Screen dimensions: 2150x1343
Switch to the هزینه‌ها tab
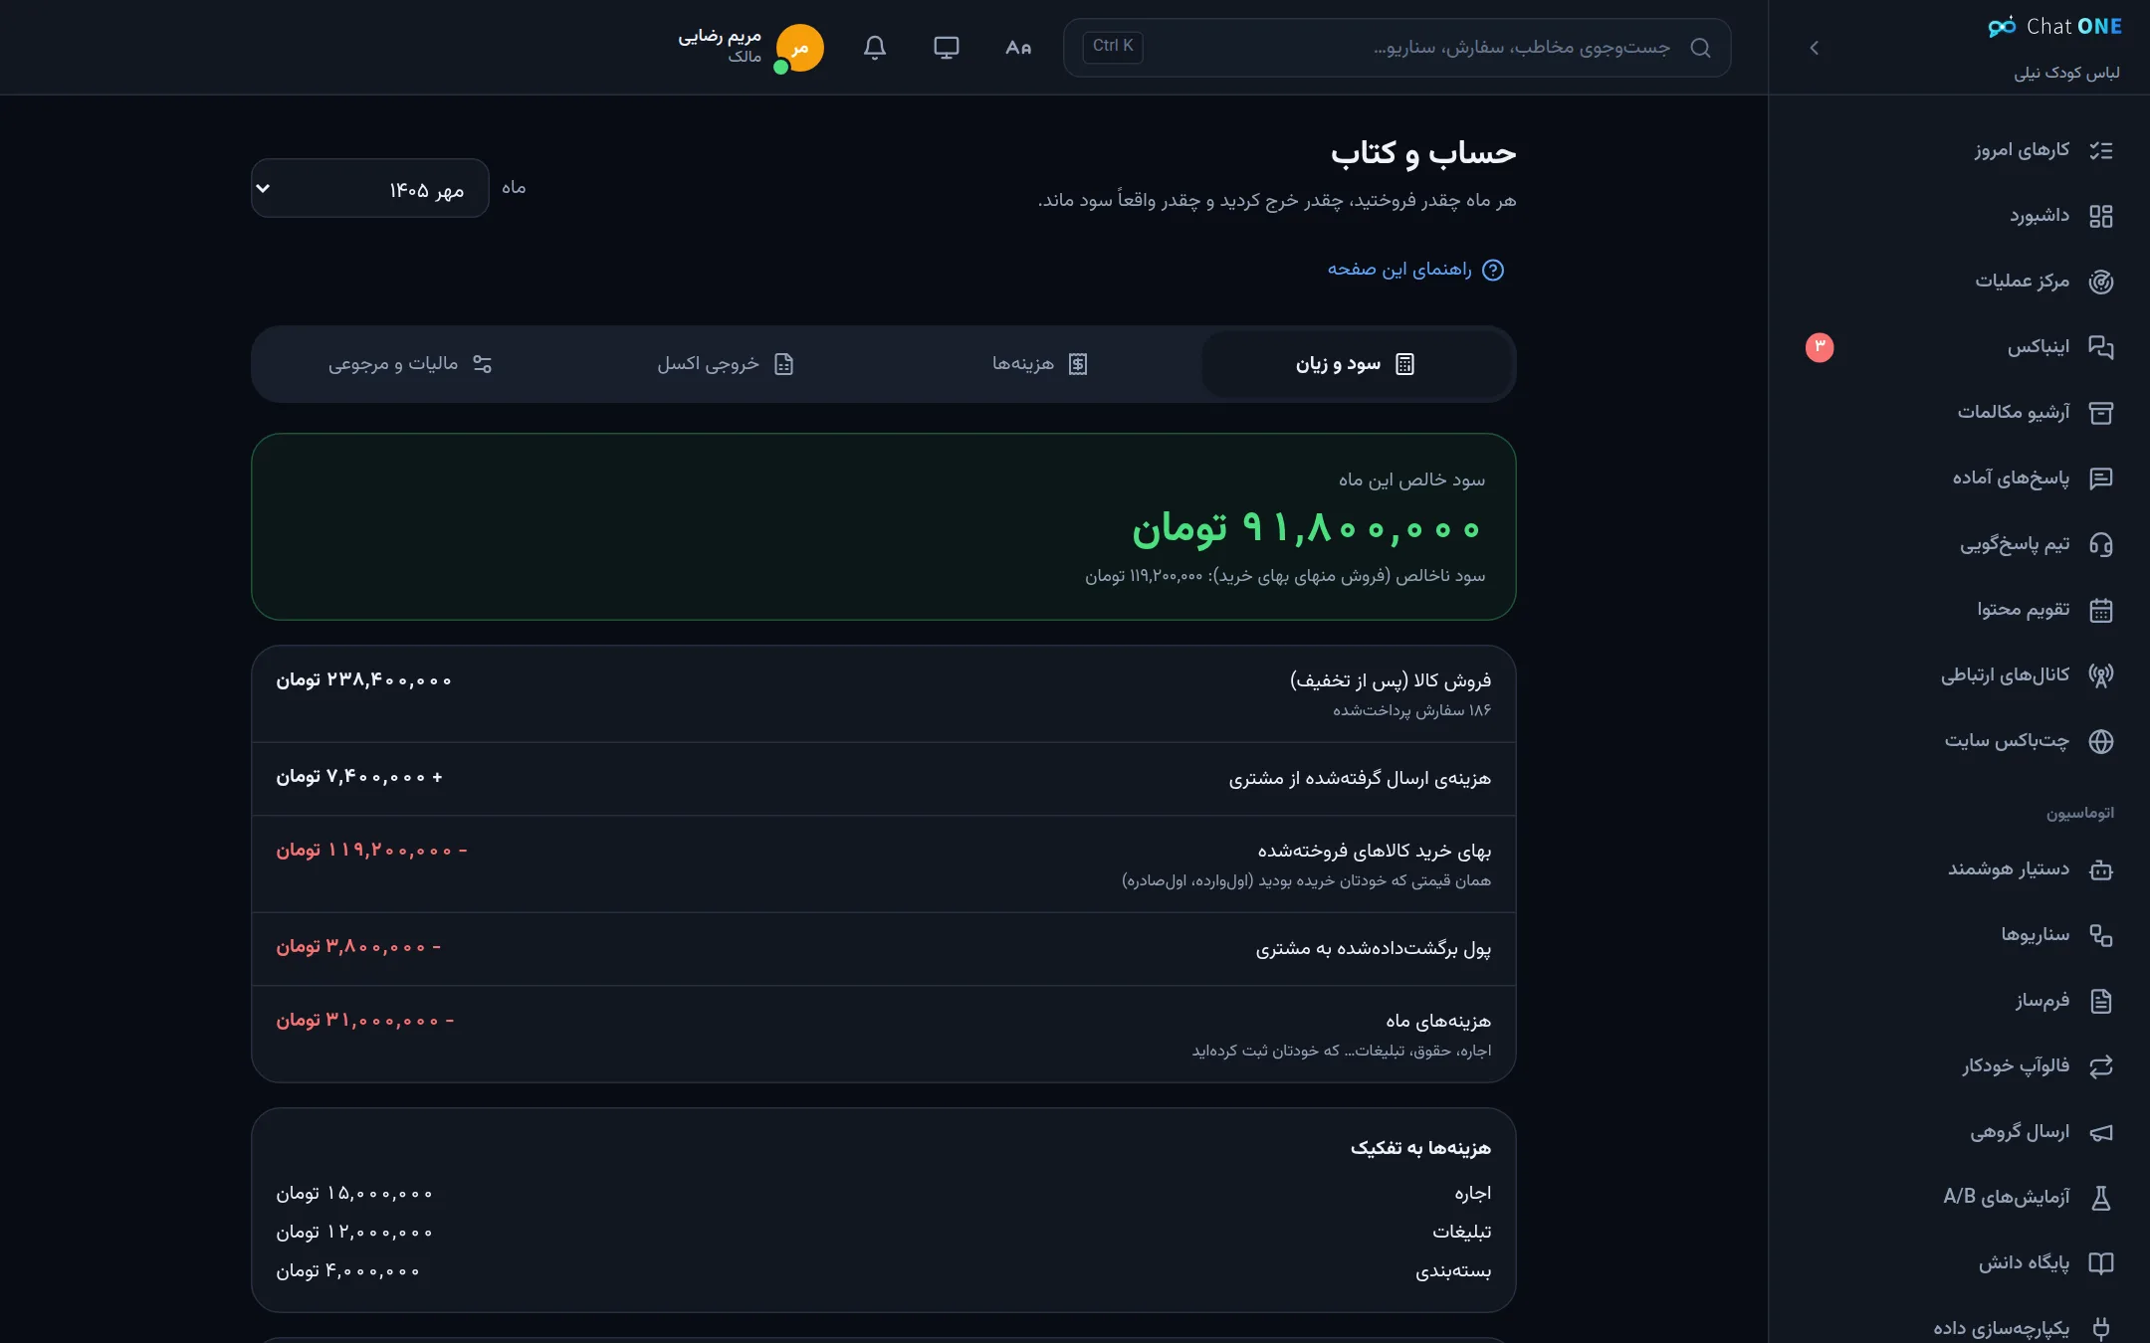pos(1039,364)
